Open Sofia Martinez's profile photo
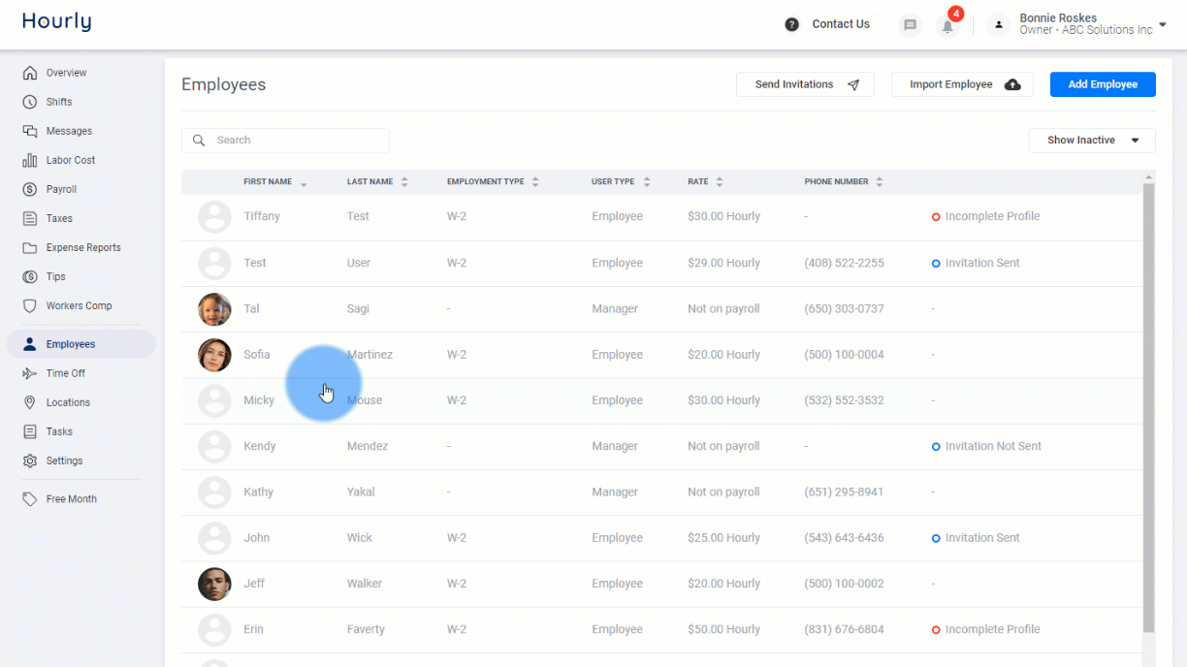 click(x=214, y=355)
